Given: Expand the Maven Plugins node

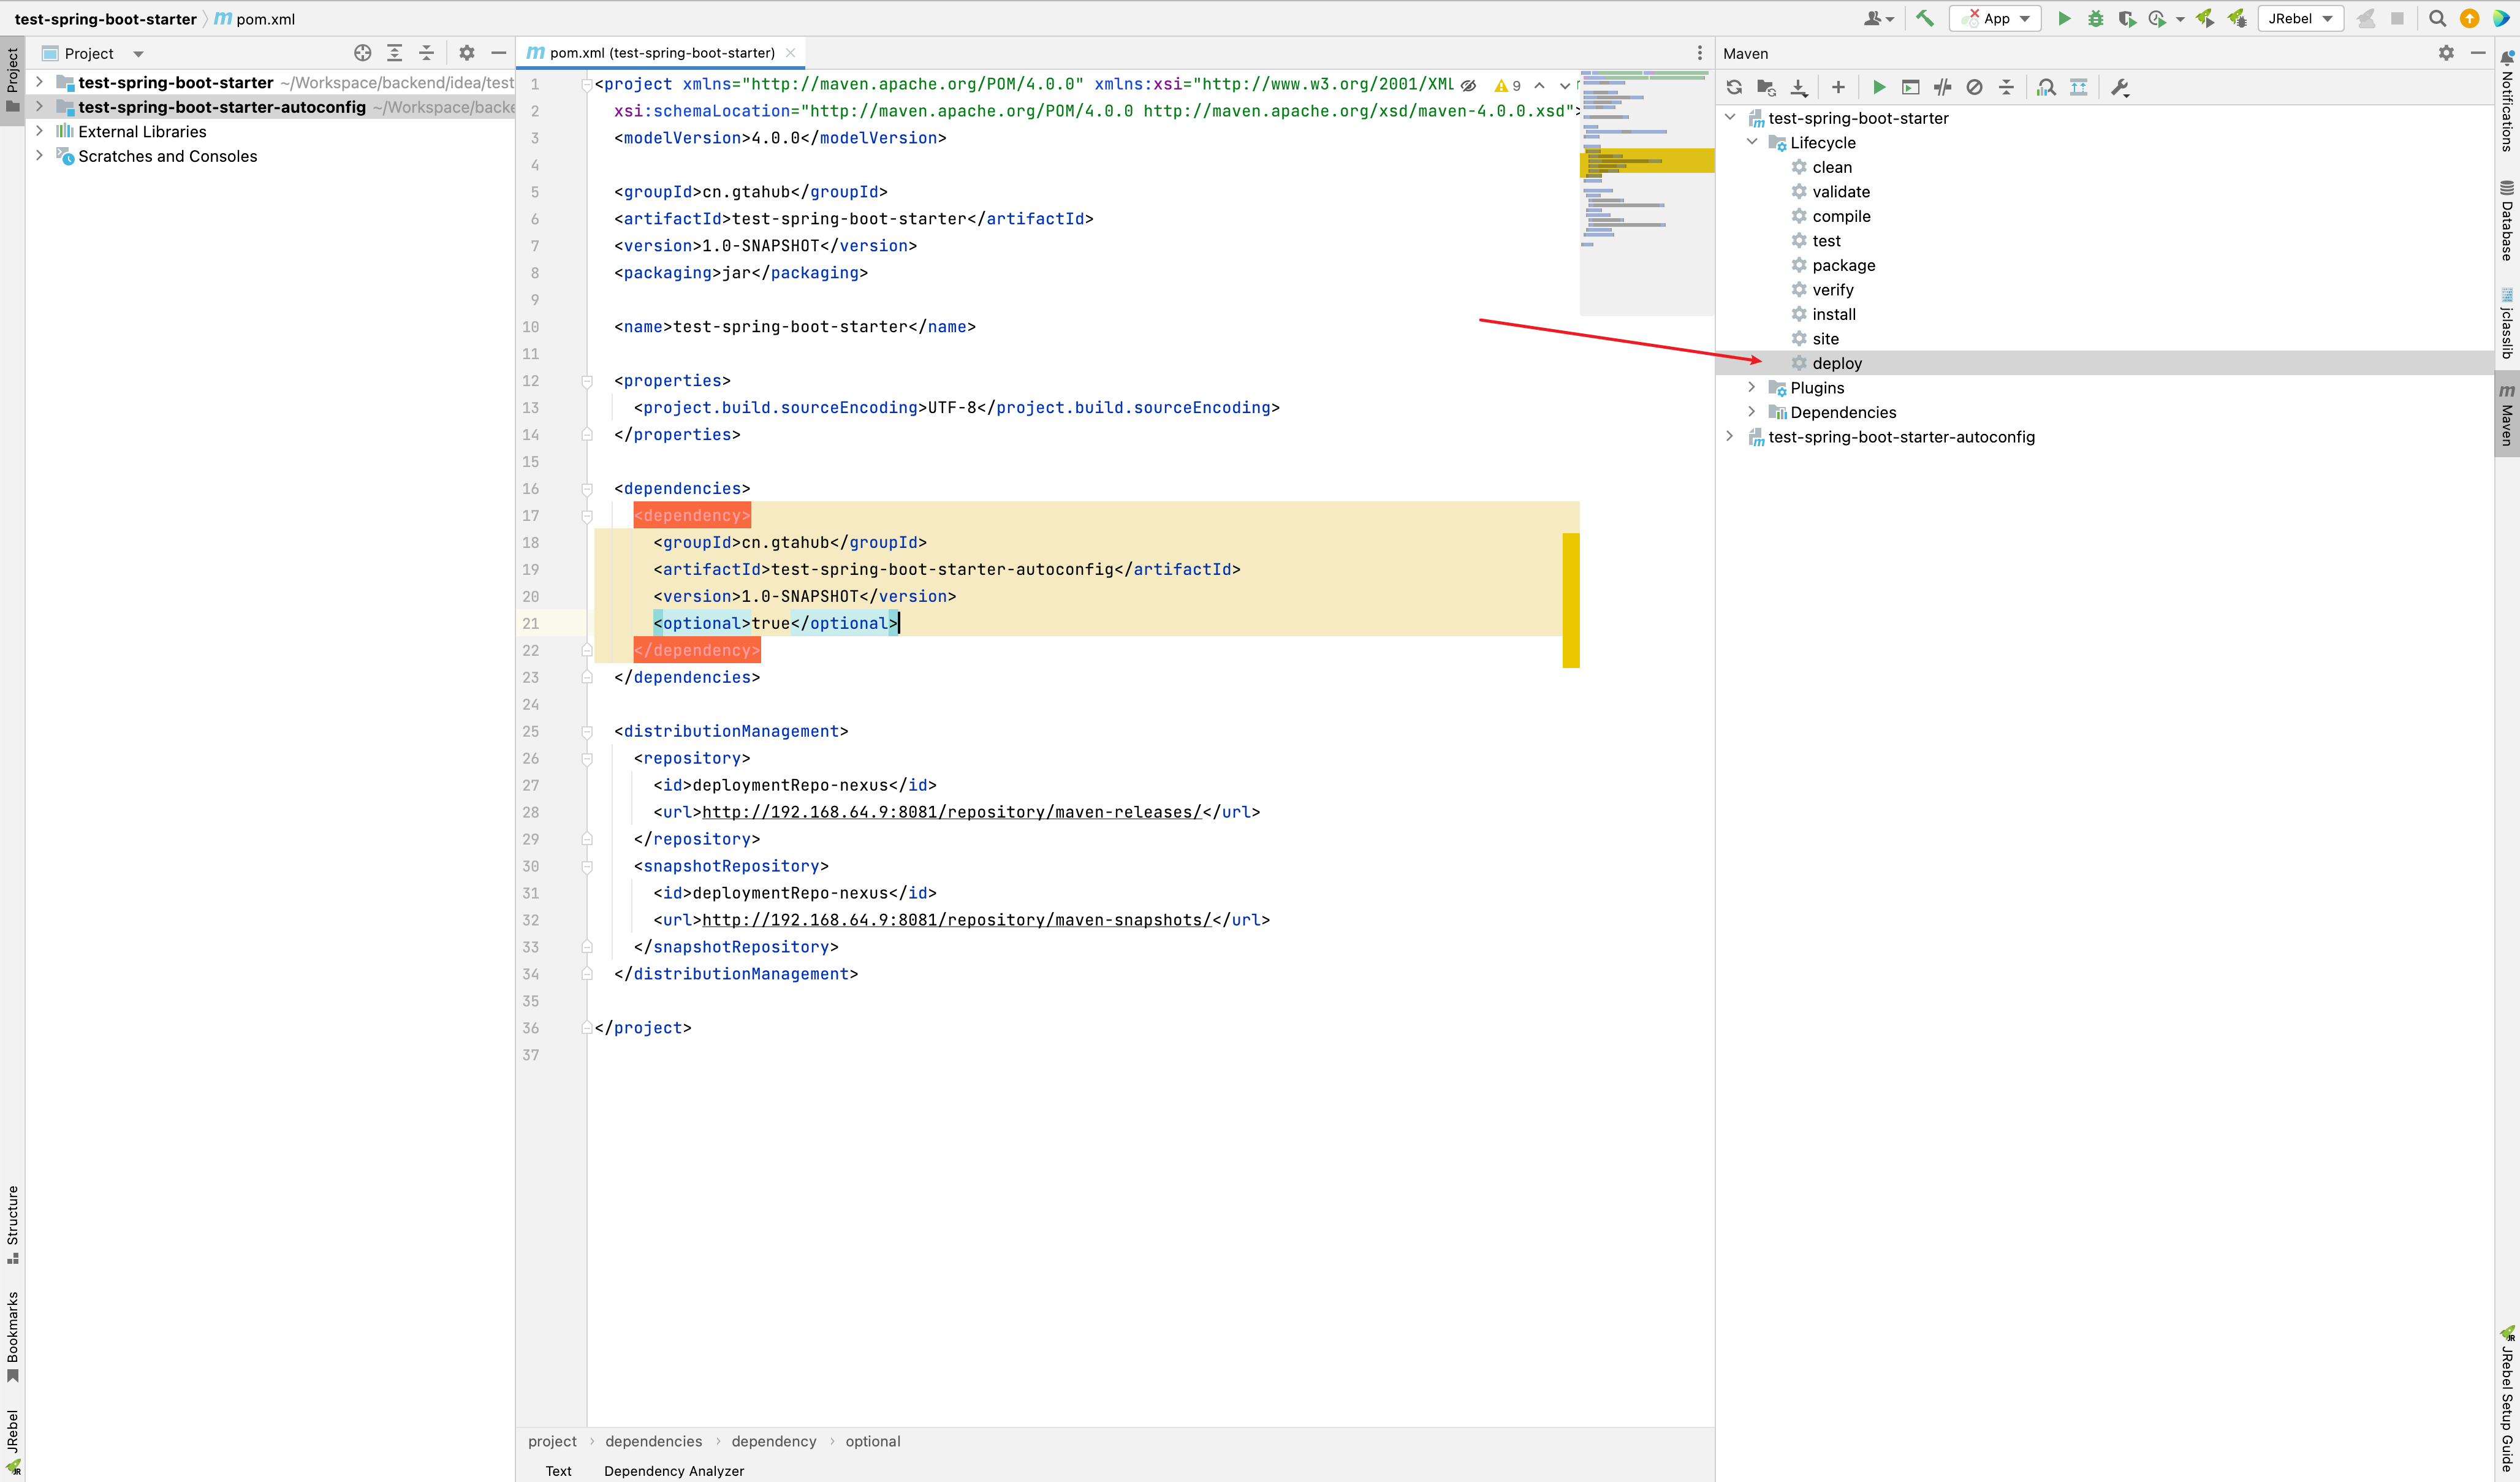Looking at the screenshot, I should [x=1751, y=387].
